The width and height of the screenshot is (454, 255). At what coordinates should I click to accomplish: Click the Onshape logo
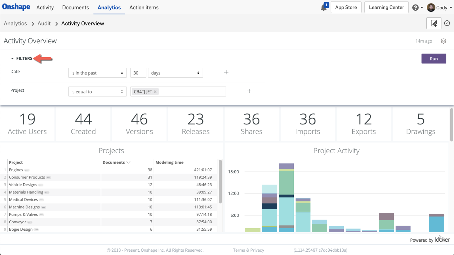point(16,7)
